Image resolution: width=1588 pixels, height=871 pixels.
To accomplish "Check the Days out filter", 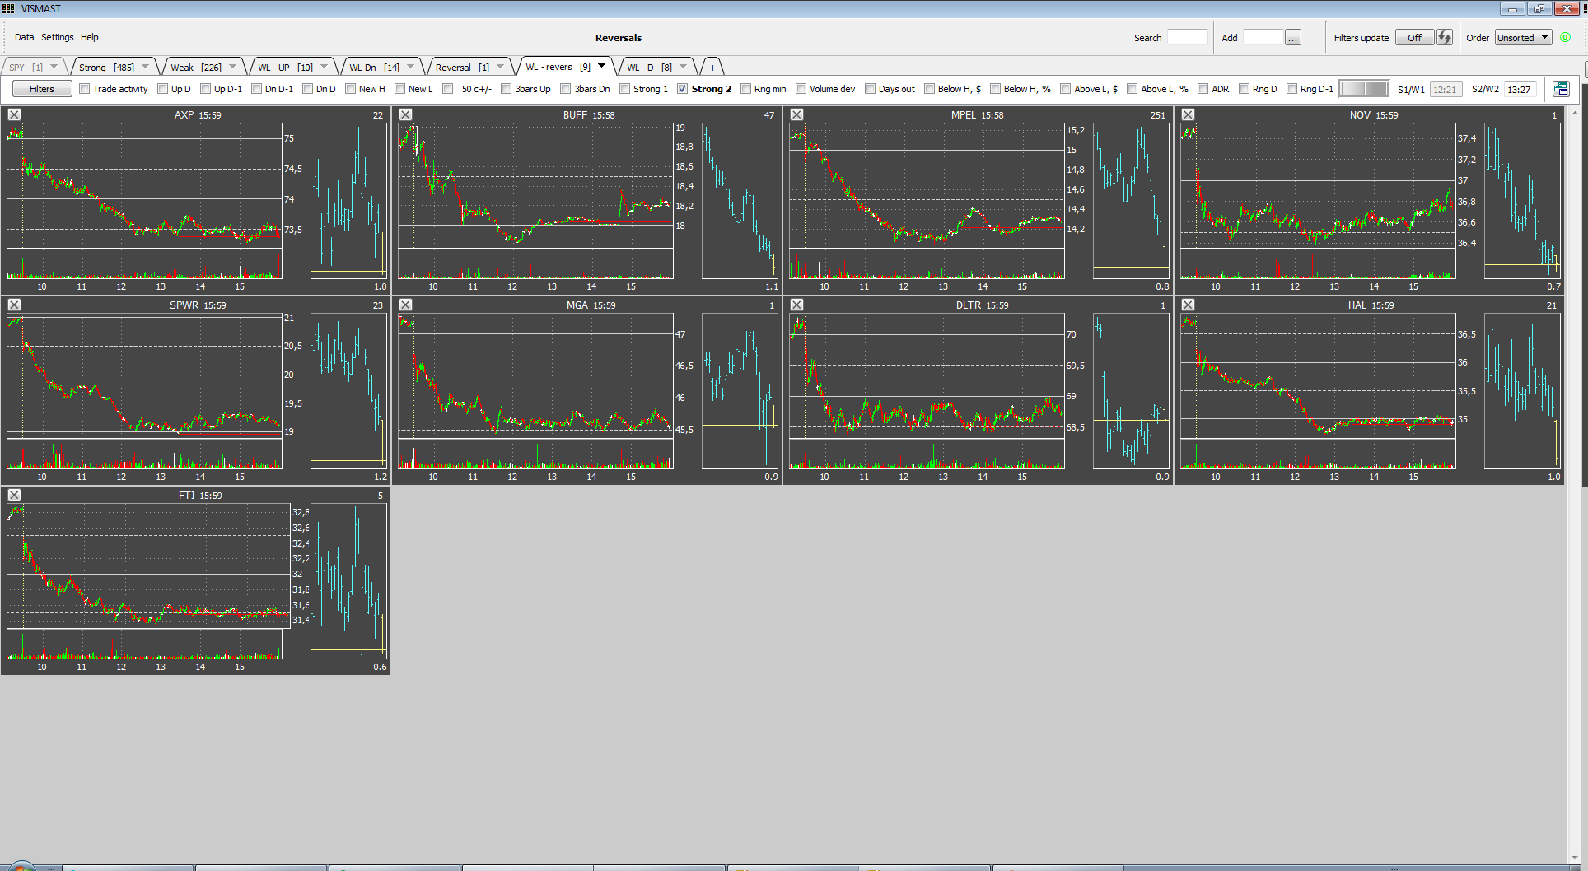I will coord(870,89).
